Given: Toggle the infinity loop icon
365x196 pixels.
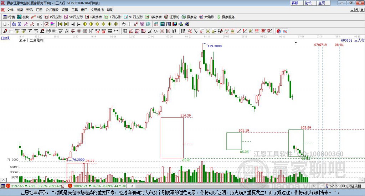Looking at the screenshot, I should click(285, 31).
